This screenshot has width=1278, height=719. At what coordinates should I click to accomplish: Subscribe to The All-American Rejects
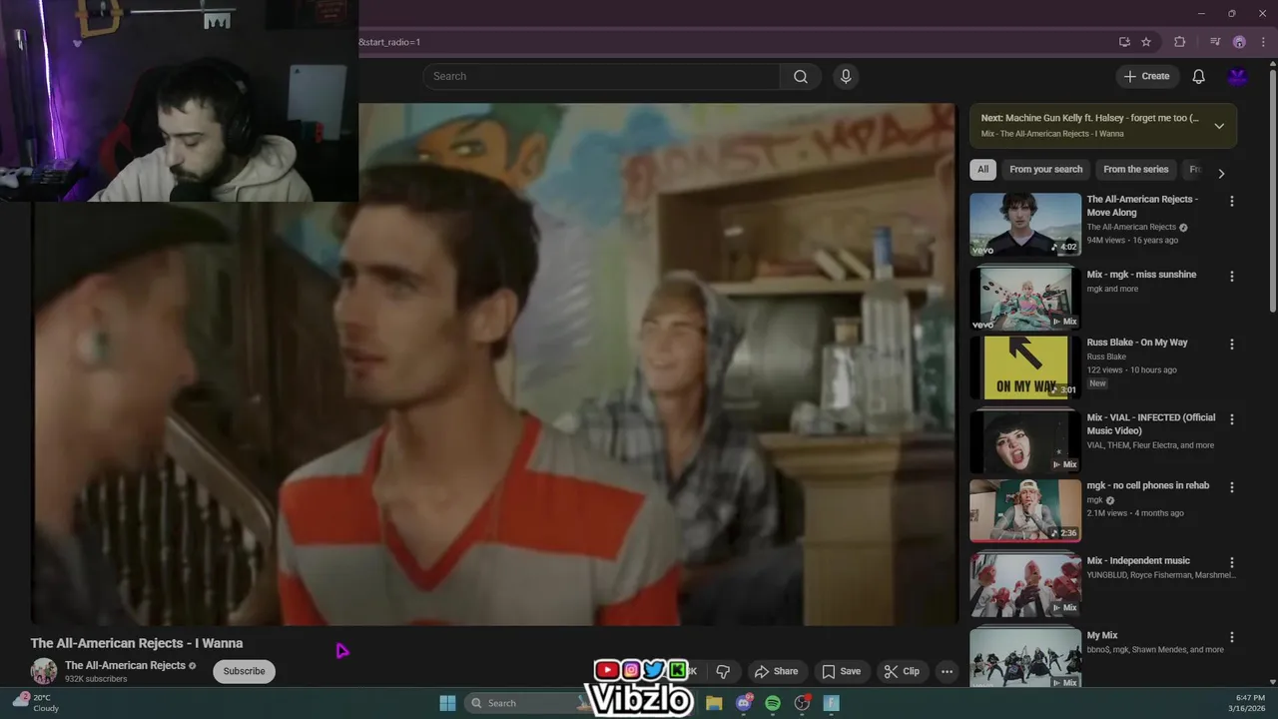pos(244,671)
